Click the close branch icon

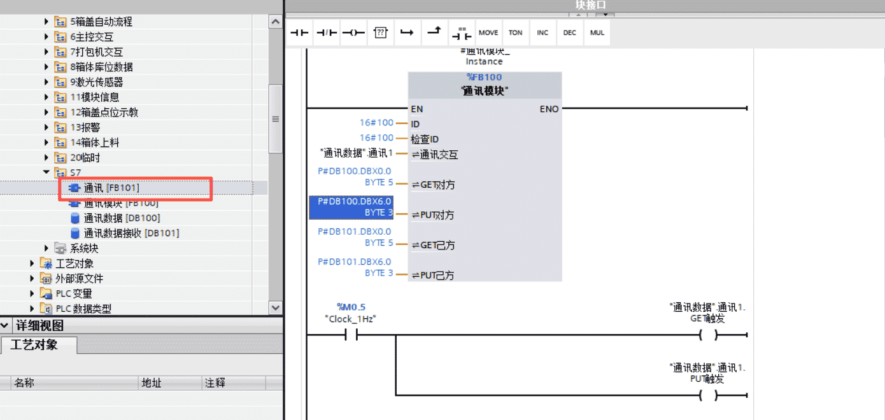[434, 32]
